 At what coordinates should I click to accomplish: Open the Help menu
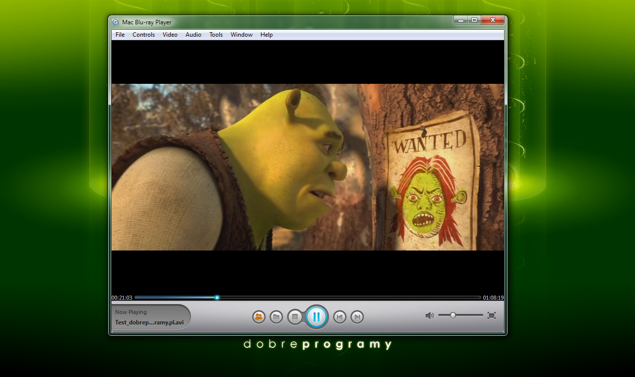[x=267, y=35]
